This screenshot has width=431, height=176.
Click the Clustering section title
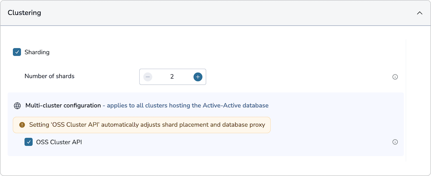tap(24, 13)
